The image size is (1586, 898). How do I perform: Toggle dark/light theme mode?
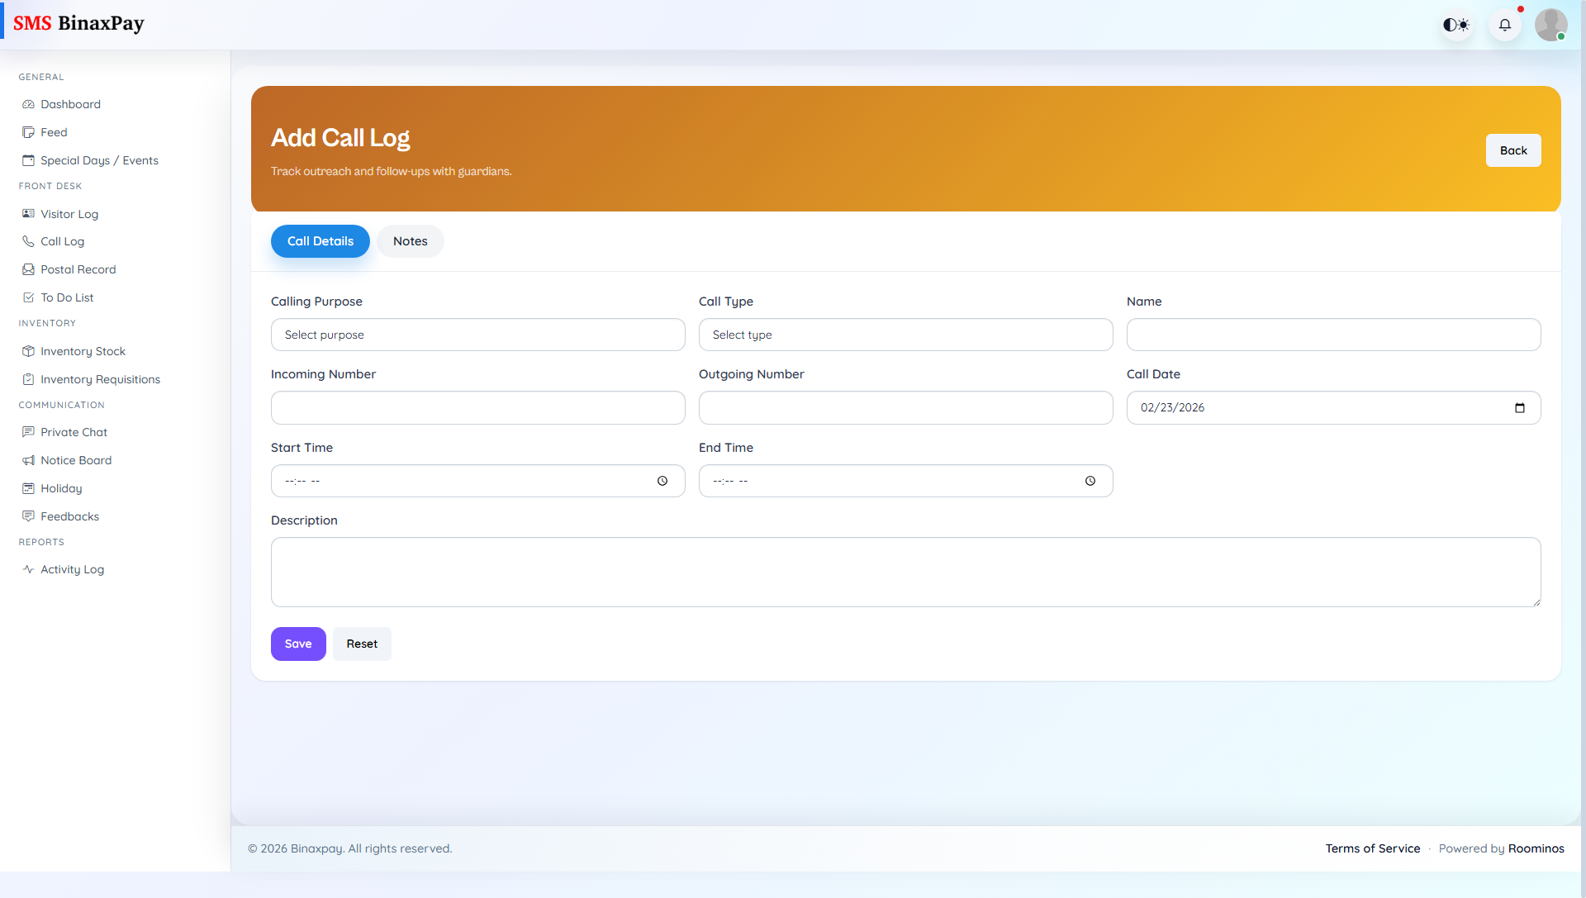[x=1456, y=25]
